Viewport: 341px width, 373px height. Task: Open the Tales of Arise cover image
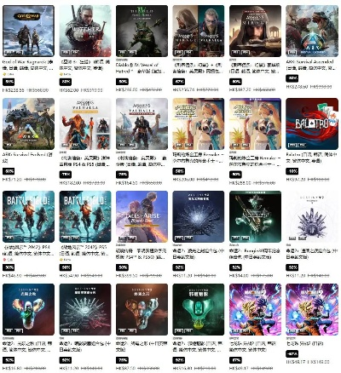[x=142, y=216]
